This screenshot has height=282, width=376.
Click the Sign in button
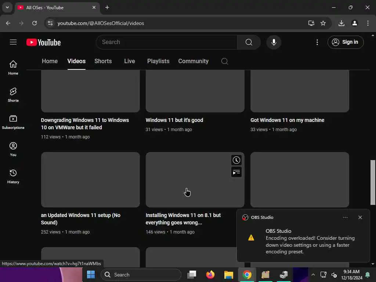(x=346, y=42)
